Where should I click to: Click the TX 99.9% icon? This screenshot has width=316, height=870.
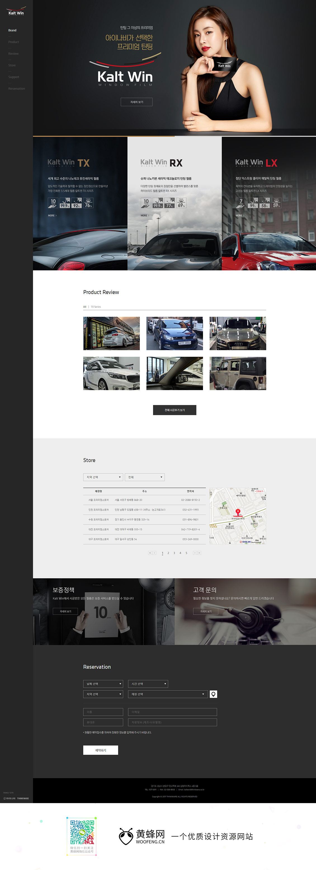pyautogui.click(x=65, y=203)
